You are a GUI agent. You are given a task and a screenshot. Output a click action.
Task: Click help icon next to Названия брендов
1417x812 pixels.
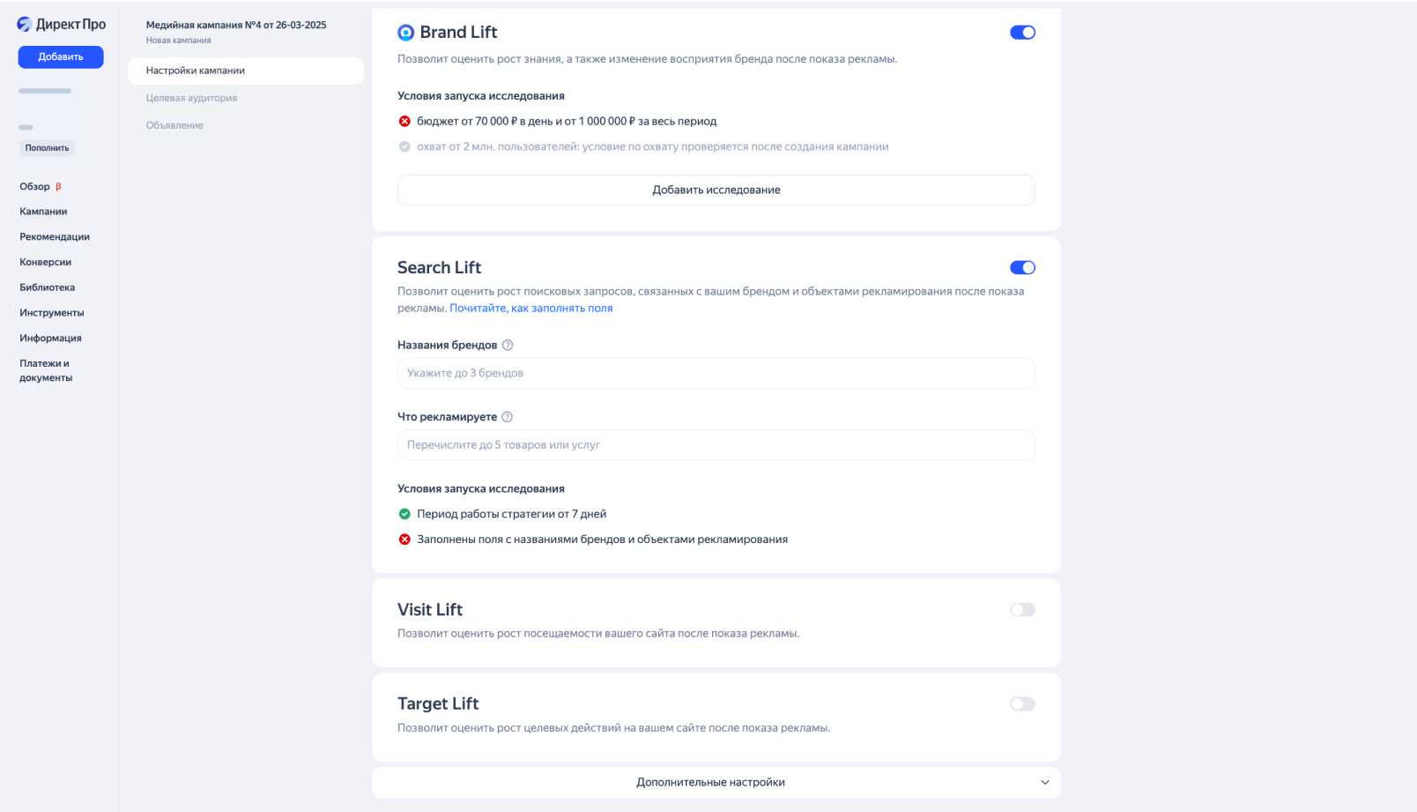(x=508, y=345)
